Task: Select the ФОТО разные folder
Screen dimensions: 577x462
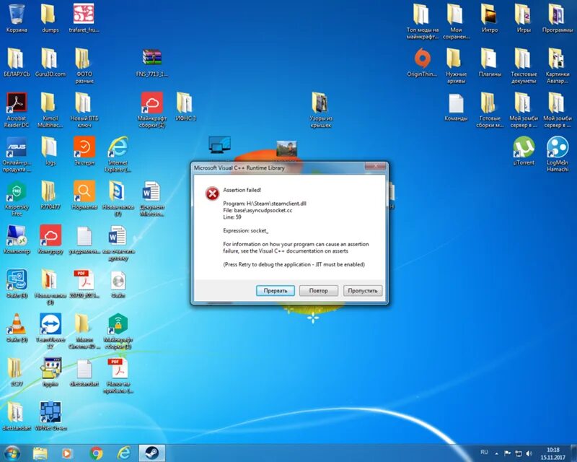Action: pos(84,66)
